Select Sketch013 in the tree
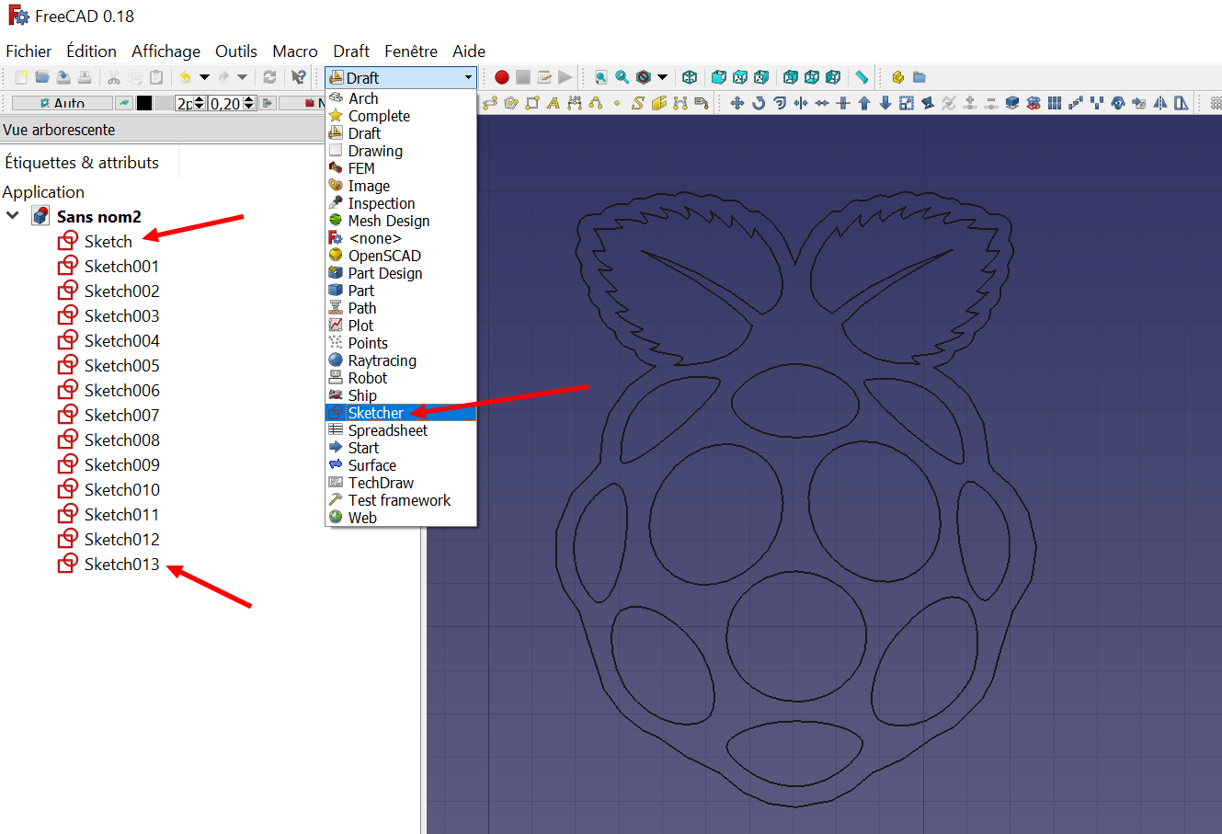Screen dimensions: 1222x834 108,564
